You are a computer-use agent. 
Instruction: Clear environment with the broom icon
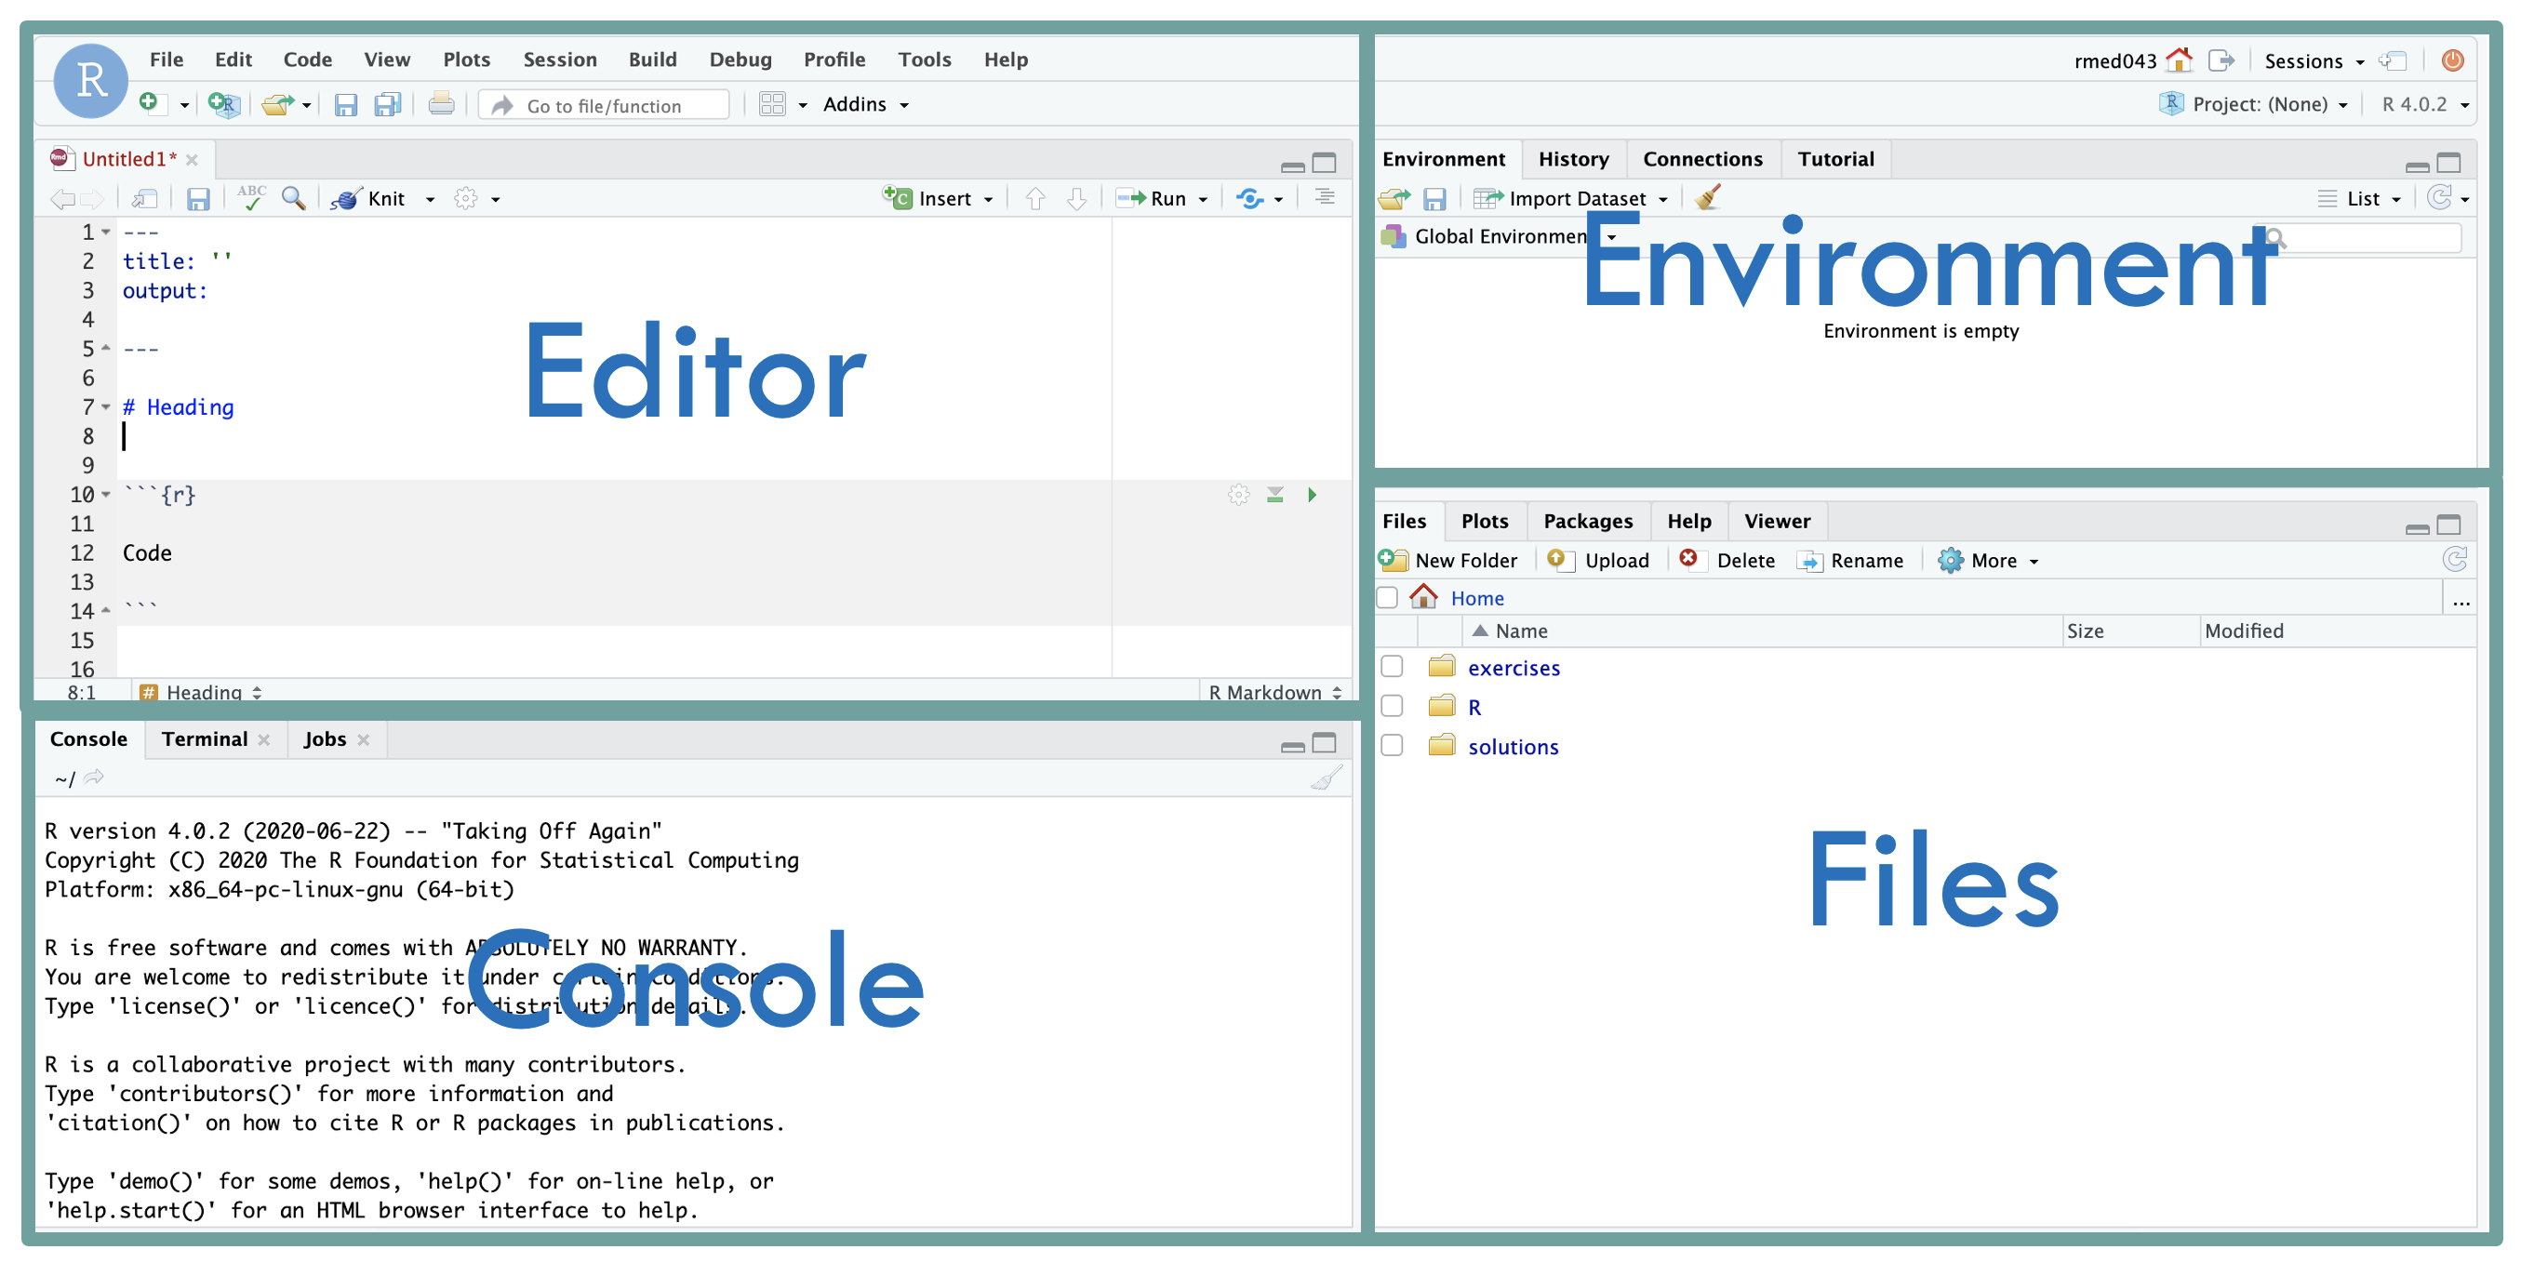[x=1708, y=198]
